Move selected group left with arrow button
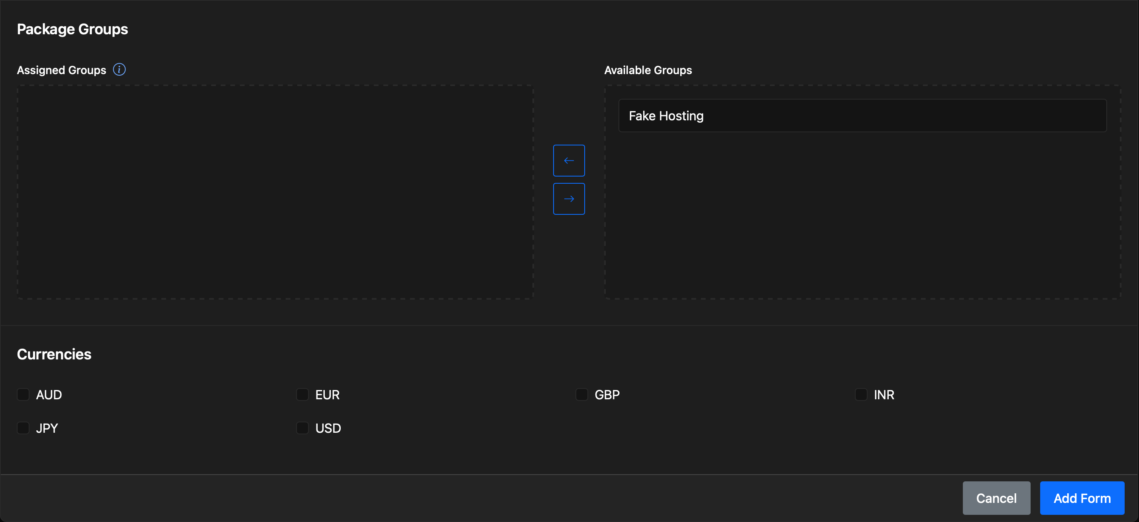Viewport: 1139px width, 522px height. tap(569, 161)
